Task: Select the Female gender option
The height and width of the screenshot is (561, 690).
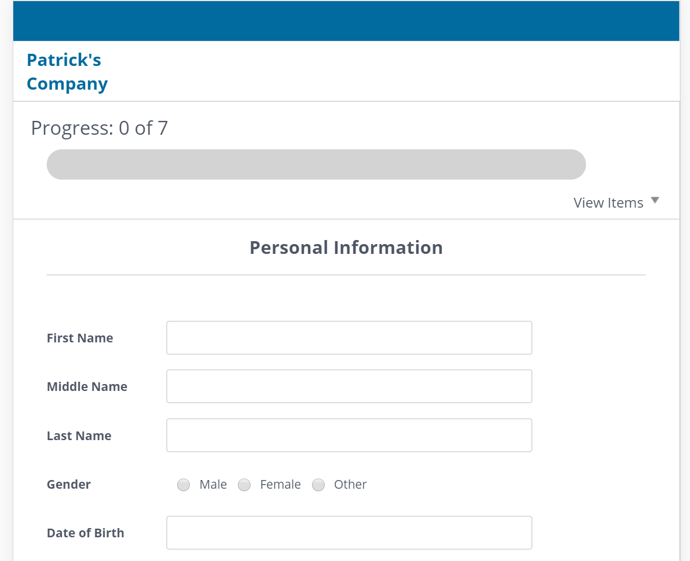Action: (244, 485)
